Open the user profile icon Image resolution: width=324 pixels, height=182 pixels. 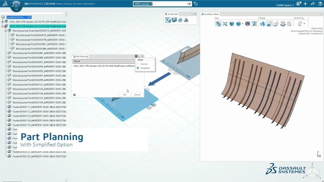coord(298,4)
